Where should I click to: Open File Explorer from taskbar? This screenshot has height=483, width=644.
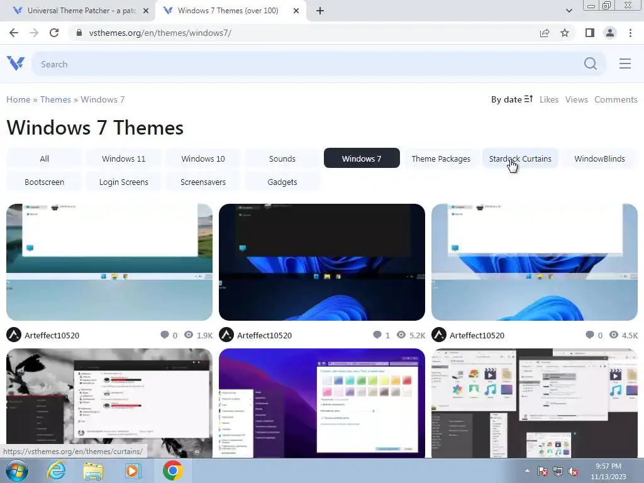point(93,471)
